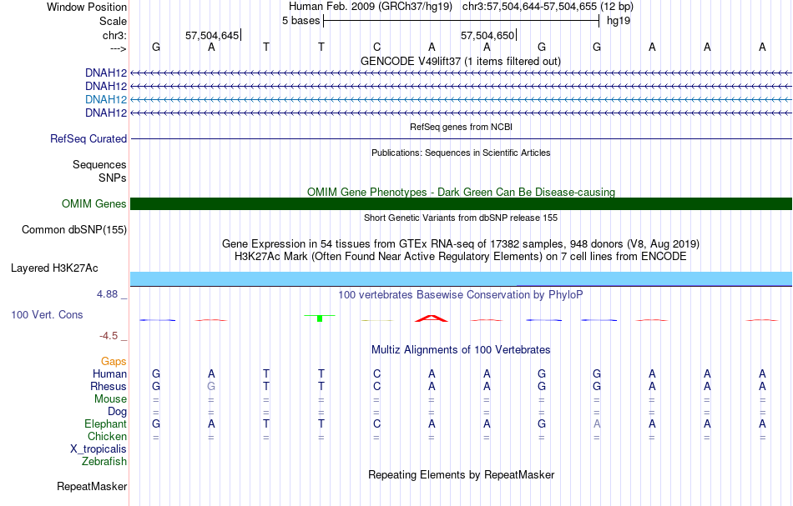Click the H3K27Ac Mark track title

(x=461, y=257)
